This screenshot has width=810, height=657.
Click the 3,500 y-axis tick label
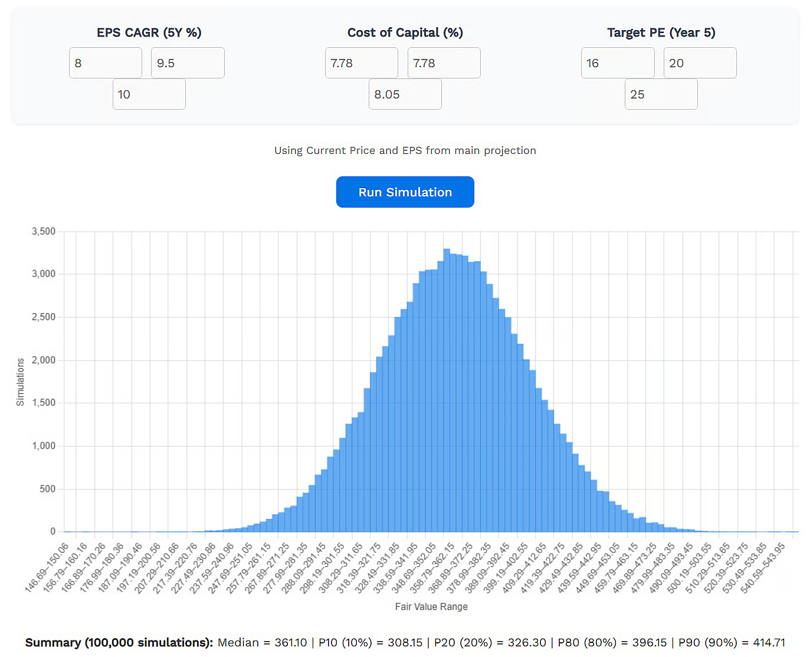(44, 231)
